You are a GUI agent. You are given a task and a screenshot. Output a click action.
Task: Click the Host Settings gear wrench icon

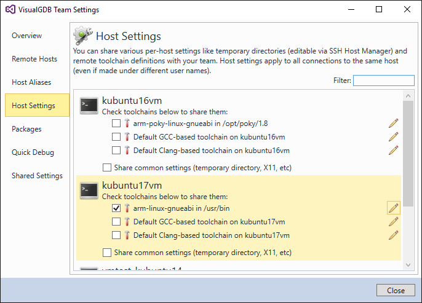[83, 36]
